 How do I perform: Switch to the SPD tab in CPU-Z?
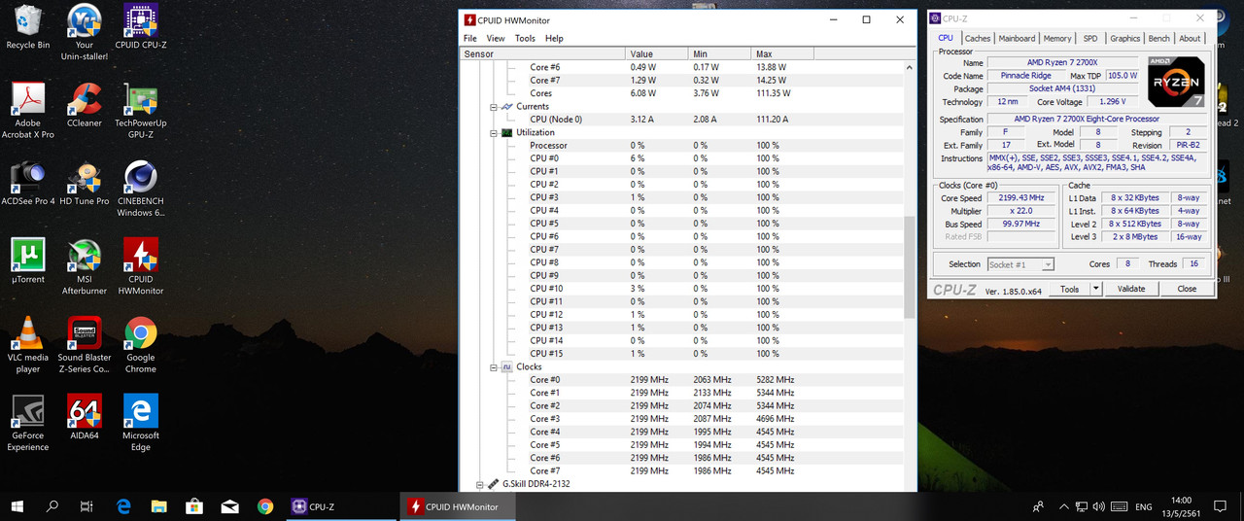[x=1090, y=39]
